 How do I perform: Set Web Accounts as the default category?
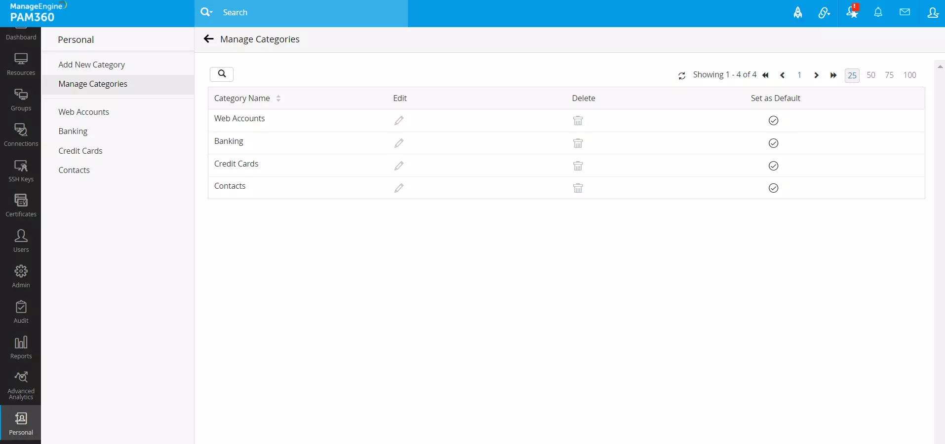tap(773, 121)
